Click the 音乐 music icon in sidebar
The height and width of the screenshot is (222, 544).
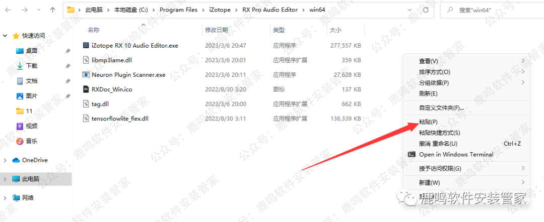click(20, 141)
